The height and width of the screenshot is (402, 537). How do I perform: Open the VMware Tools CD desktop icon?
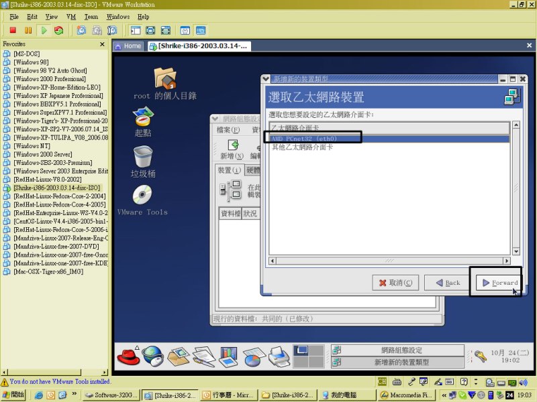click(x=142, y=195)
